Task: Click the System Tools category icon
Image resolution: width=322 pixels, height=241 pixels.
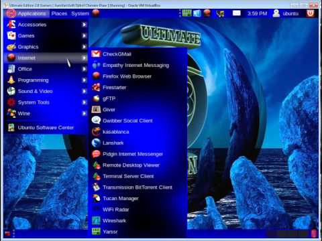Action: (11, 102)
